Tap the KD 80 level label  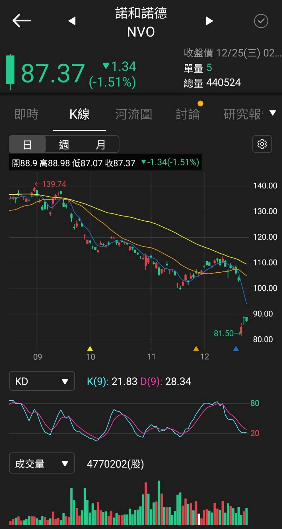pos(255,403)
